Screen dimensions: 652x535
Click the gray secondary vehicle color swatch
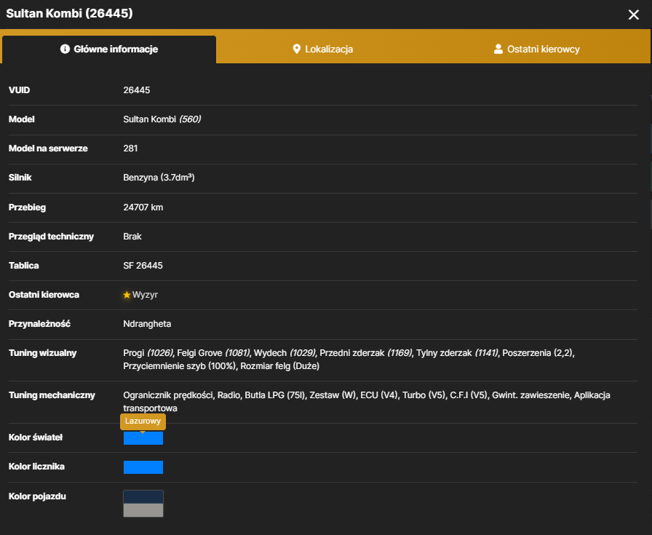(143, 510)
